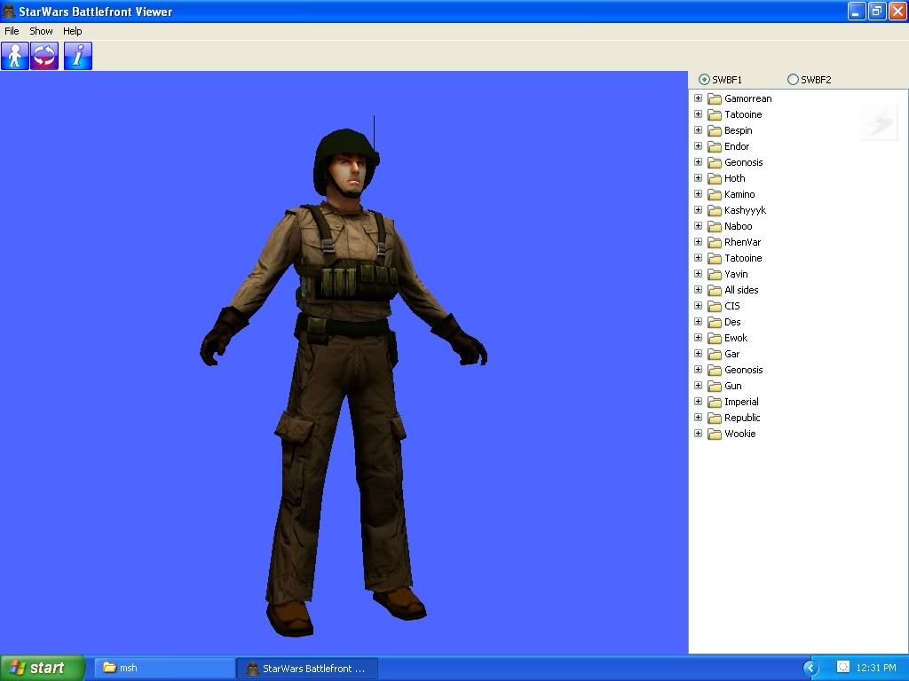Viewport: 909px width, 681px height.
Task: Switch to the msh folder taskbar button
Action: [x=164, y=668]
